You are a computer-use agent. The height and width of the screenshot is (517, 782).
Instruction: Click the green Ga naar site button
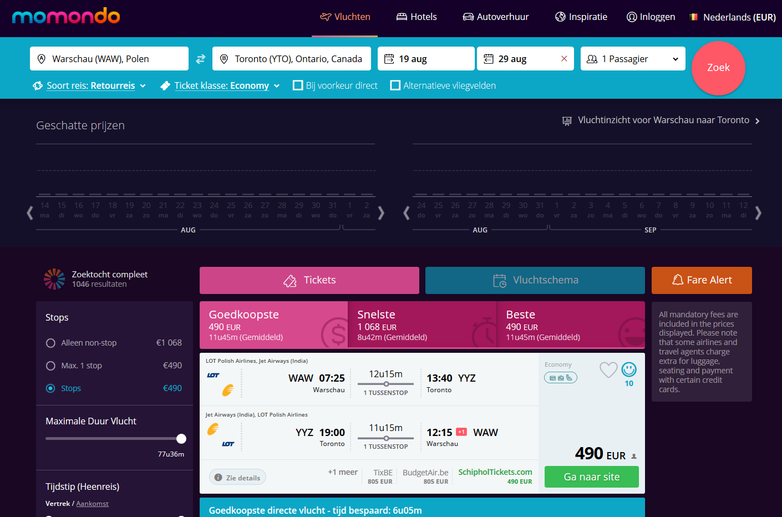coord(592,477)
